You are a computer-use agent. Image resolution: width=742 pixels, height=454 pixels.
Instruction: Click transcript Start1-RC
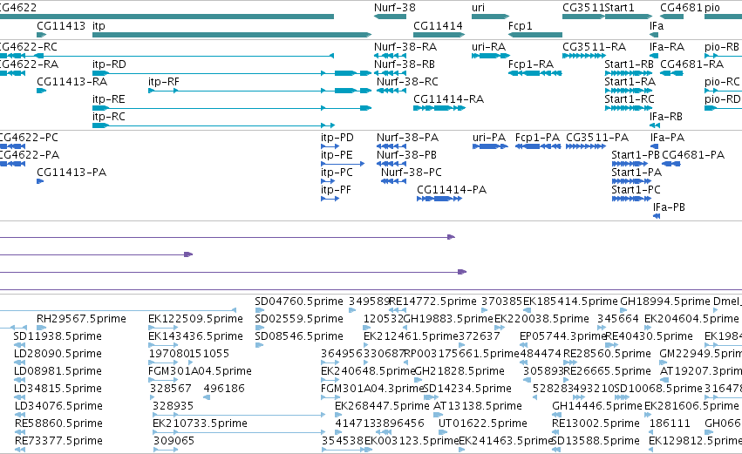[630, 99]
